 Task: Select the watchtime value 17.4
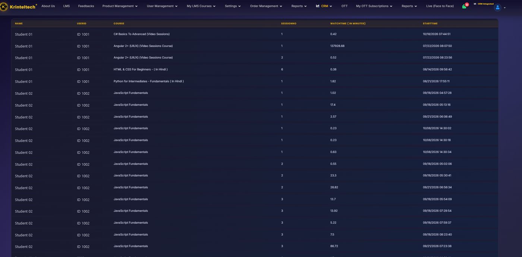tap(333, 105)
